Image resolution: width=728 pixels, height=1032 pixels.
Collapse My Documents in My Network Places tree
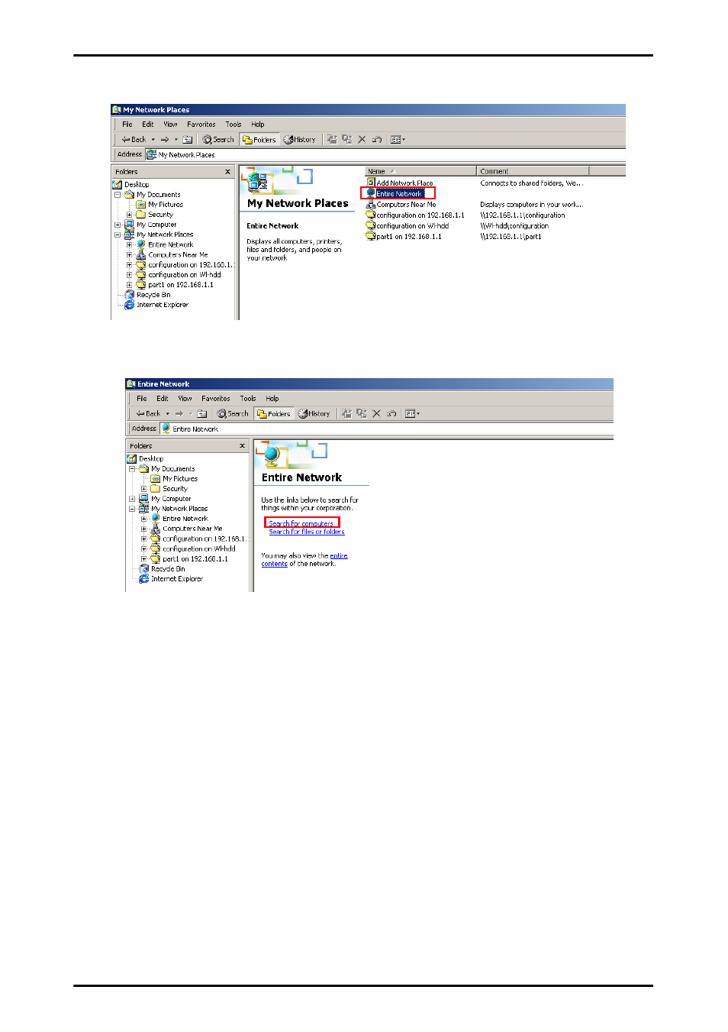coord(118,195)
